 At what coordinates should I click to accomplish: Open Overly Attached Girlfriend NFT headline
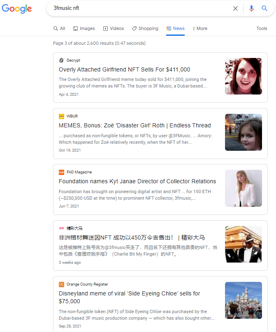click(x=125, y=69)
